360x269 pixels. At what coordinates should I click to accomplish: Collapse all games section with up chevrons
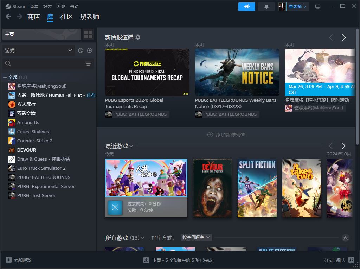345,238
